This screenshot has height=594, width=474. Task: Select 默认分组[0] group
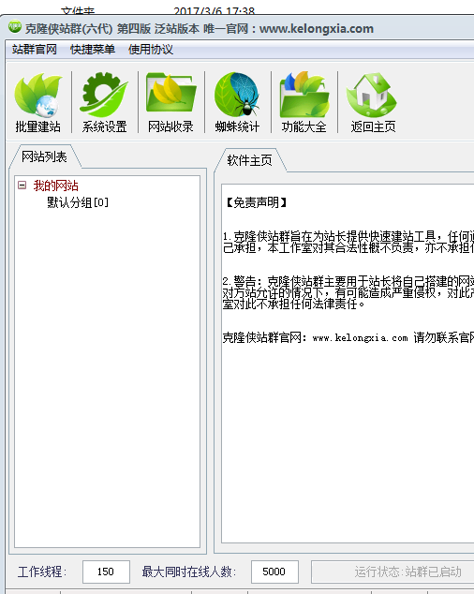78,202
